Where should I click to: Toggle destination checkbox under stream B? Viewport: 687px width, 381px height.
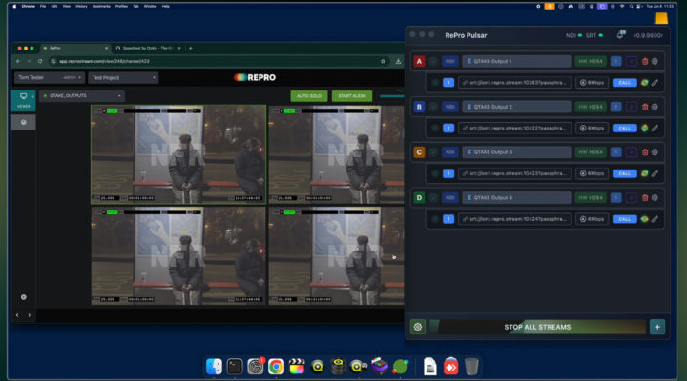[x=435, y=129]
